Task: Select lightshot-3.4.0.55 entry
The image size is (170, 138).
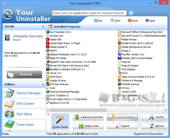Action: (x=58, y=103)
